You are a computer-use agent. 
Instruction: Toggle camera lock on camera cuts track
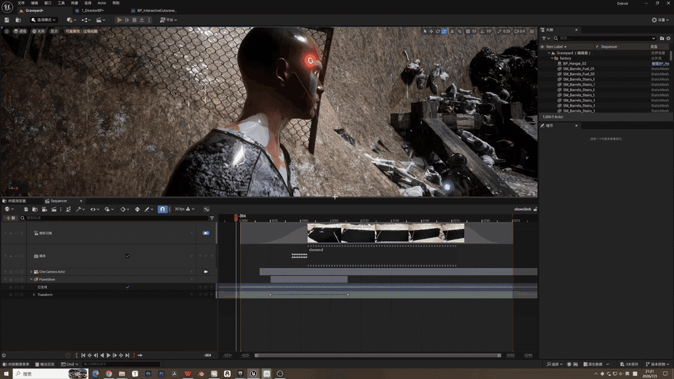[206, 233]
